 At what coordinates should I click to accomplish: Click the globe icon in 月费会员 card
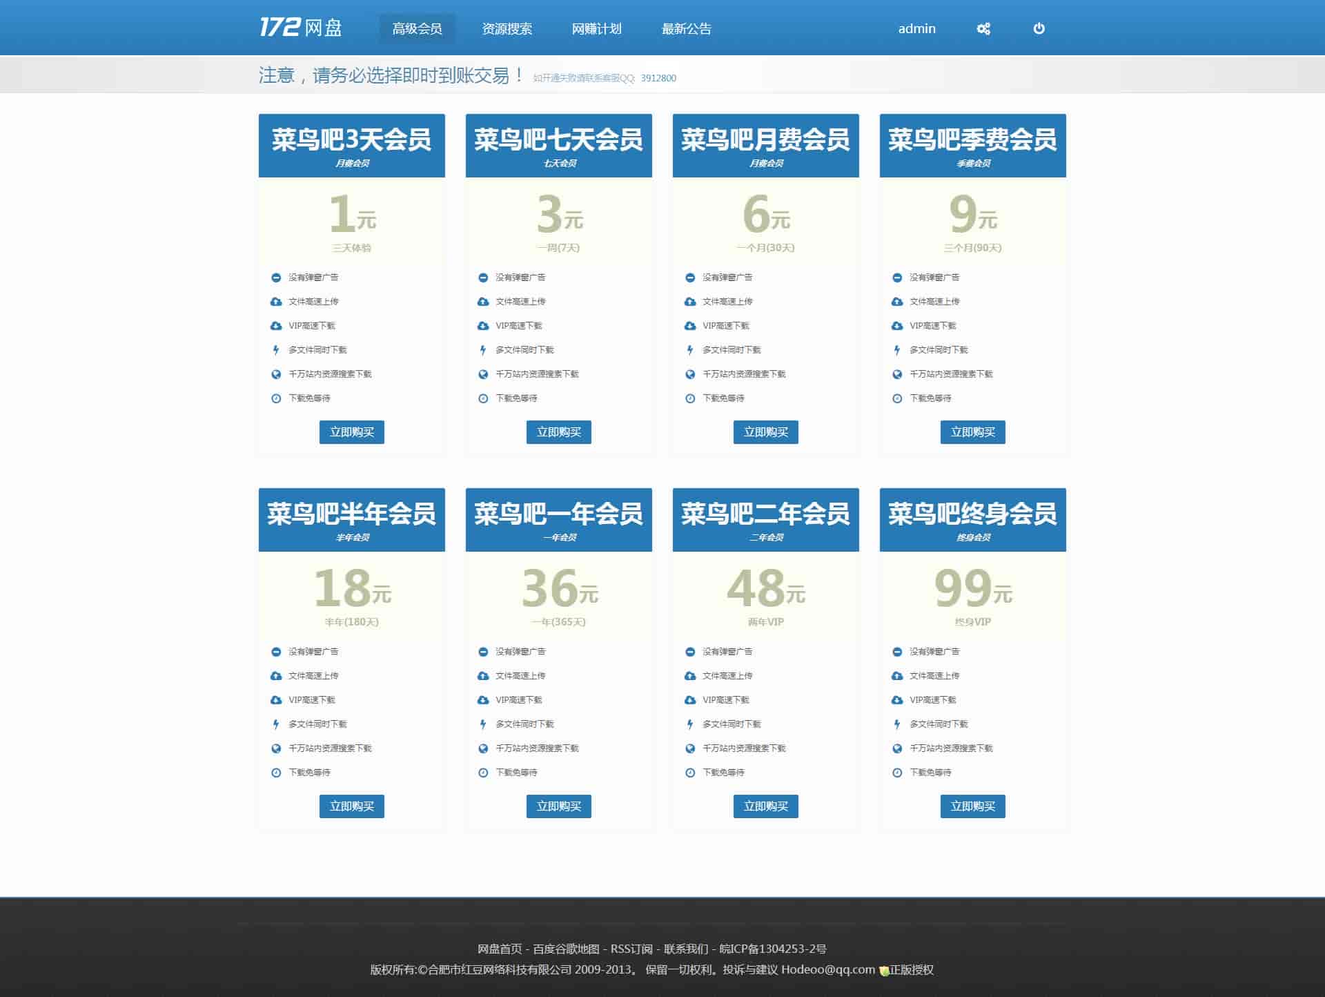690,374
